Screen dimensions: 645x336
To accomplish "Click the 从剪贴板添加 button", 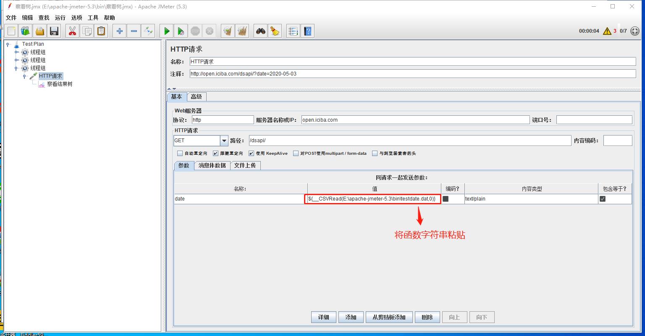I will 389,317.
